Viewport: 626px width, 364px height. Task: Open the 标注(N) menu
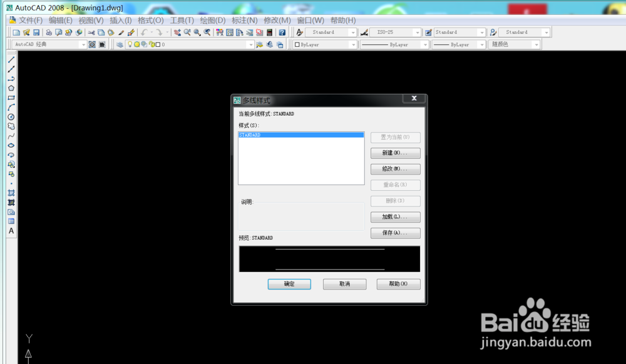(x=245, y=21)
